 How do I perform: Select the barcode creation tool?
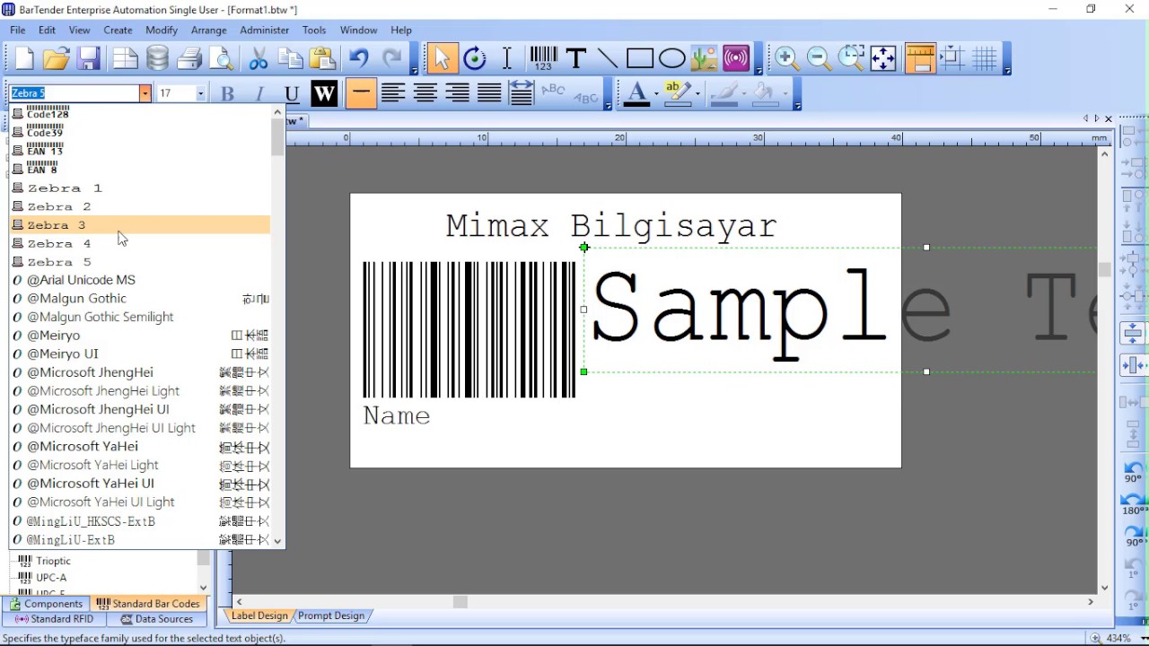click(x=543, y=59)
